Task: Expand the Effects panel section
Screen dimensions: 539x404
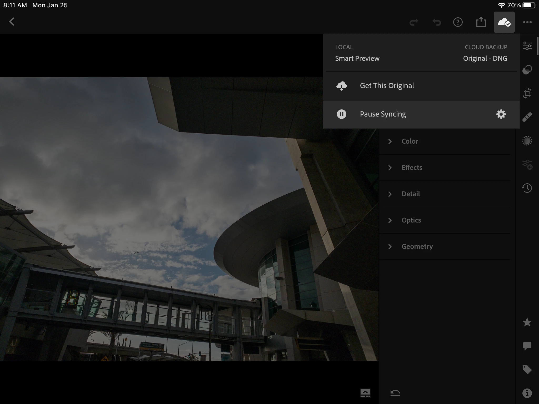Action: coord(412,168)
